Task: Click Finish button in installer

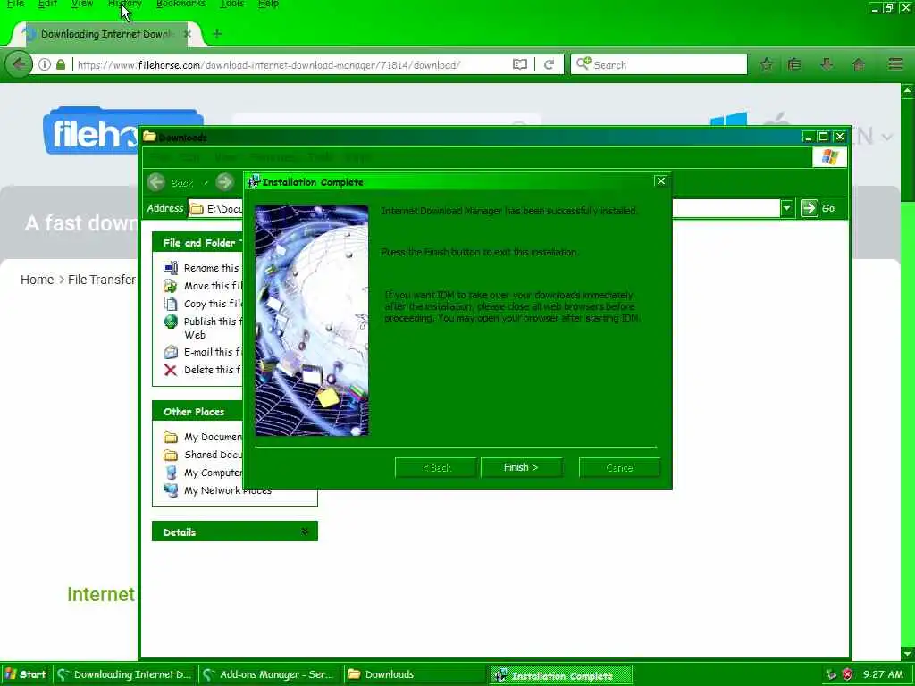Action: coord(521,467)
